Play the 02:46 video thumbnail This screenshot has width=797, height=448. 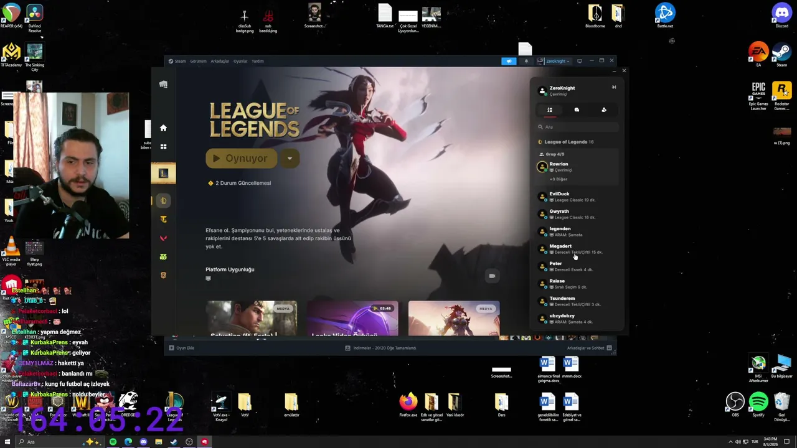coord(352,318)
